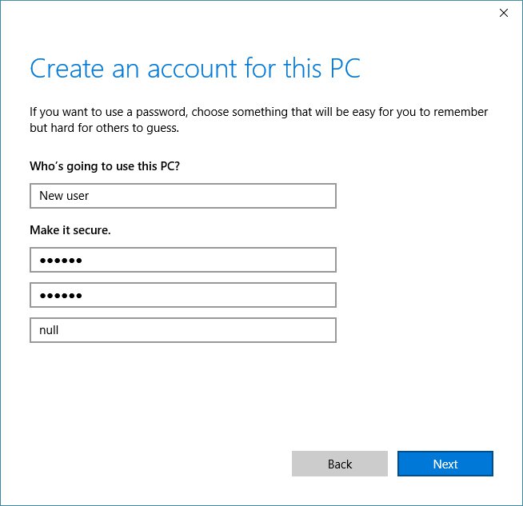
Task: Click the password hint field showing "null"
Action: (183, 330)
